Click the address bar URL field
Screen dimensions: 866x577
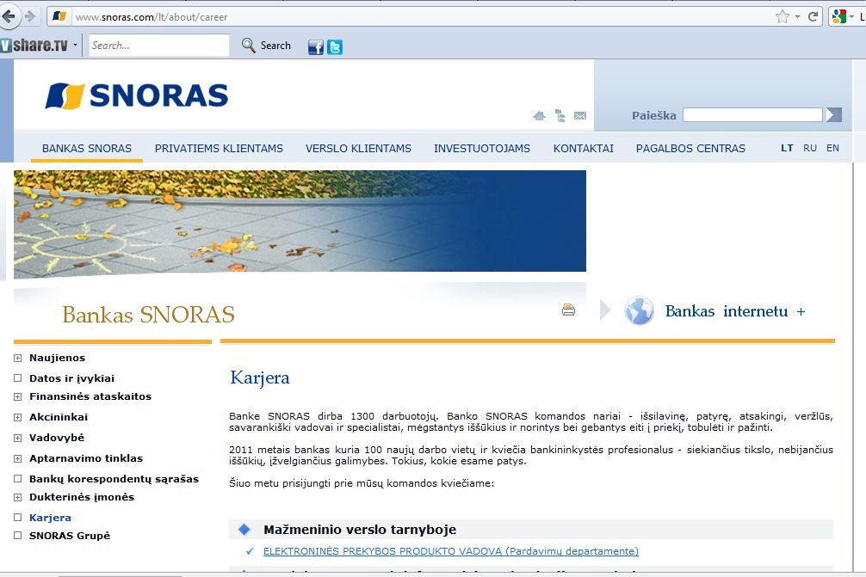tap(420, 17)
